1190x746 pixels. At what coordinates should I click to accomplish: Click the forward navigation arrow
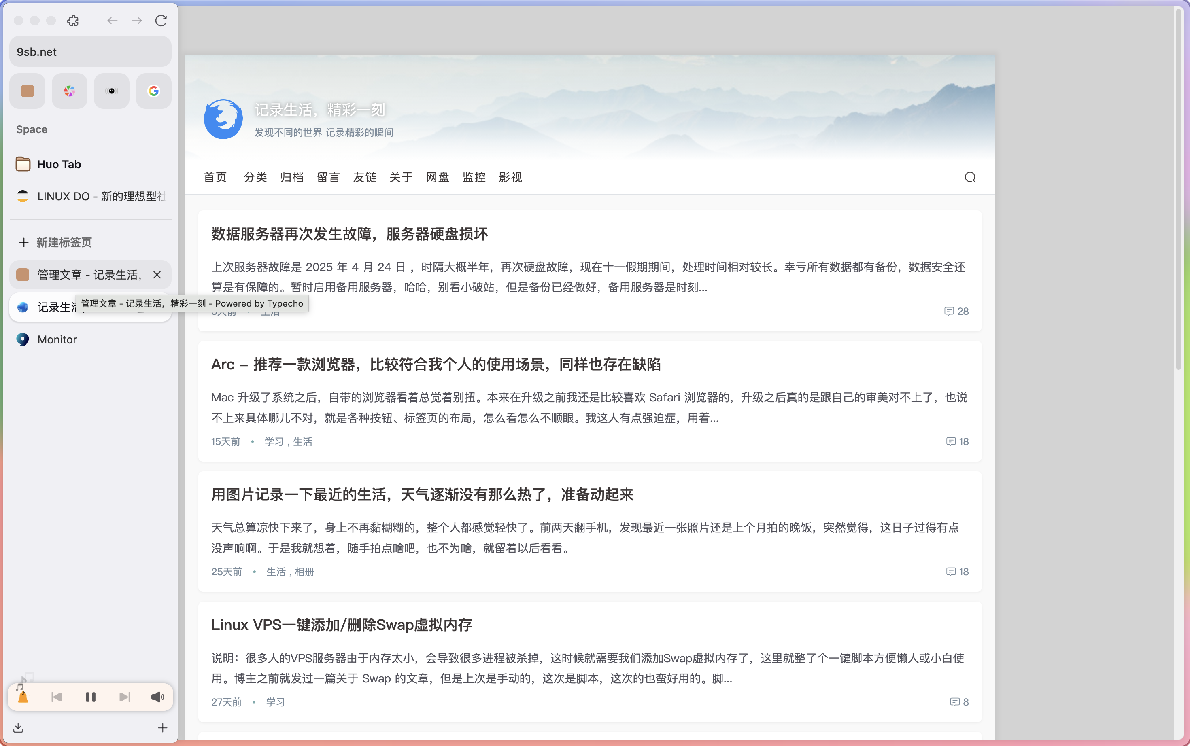point(137,21)
